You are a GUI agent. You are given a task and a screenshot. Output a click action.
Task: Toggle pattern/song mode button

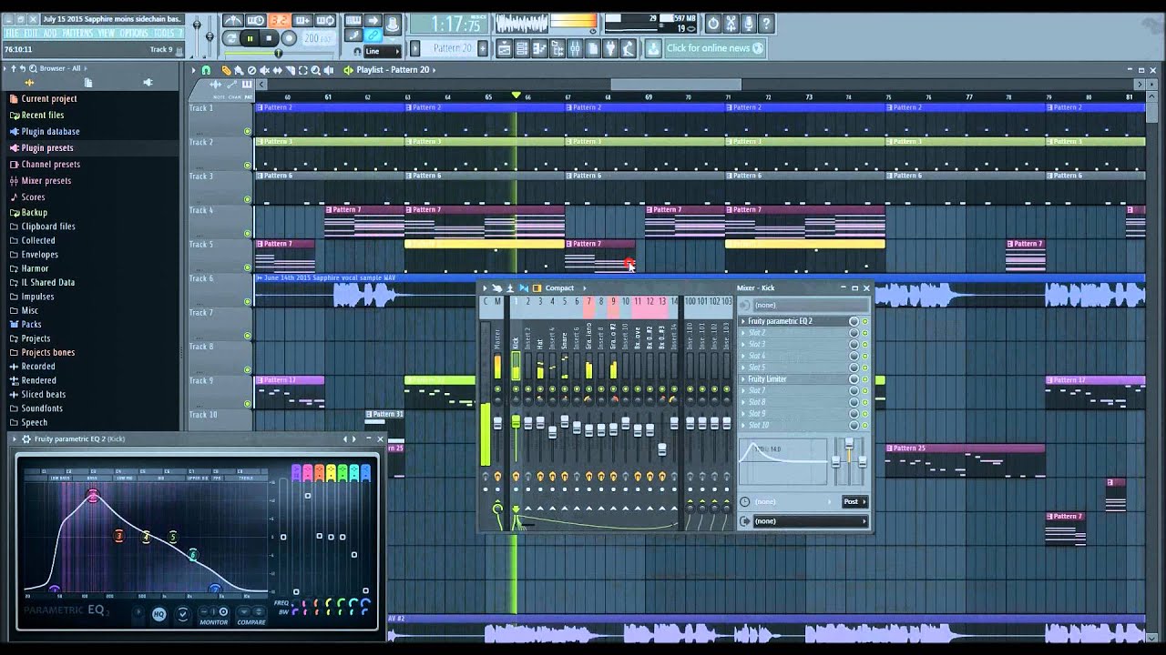(x=230, y=38)
